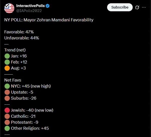The image size is (151, 137).
Task: Click the @IAPolls2022 handle
Action: (x=29, y=11)
